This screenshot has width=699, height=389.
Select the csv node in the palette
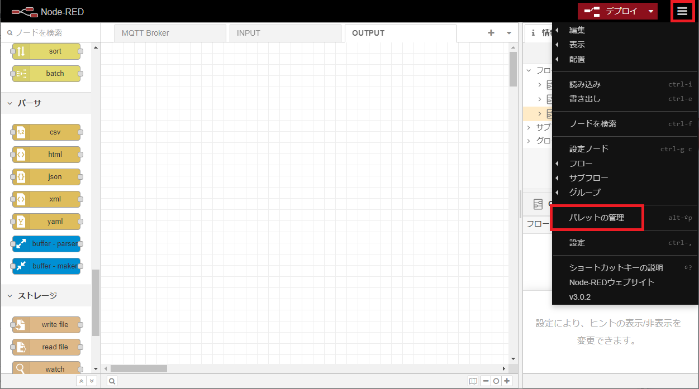(x=46, y=132)
